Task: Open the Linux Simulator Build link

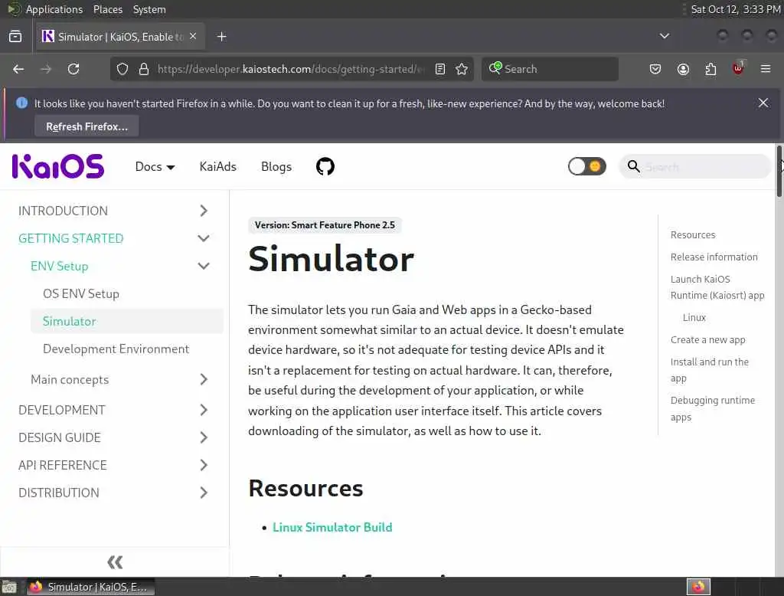Action: tap(332, 528)
